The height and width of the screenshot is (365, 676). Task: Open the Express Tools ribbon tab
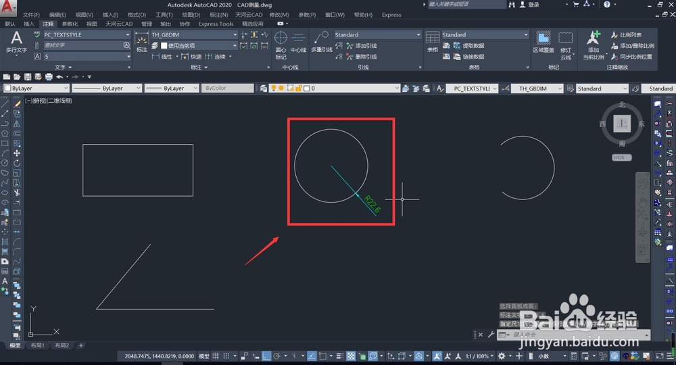coord(216,24)
